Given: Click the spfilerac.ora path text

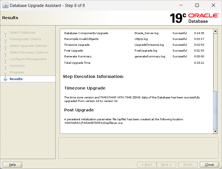Looking at the screenshot, I should click(x=94, y=123).
